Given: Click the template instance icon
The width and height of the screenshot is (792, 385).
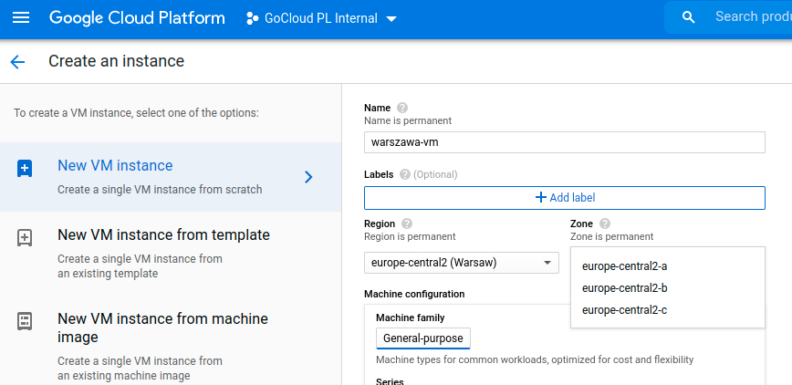Looking at the screenshot, I should coord(25,237).
